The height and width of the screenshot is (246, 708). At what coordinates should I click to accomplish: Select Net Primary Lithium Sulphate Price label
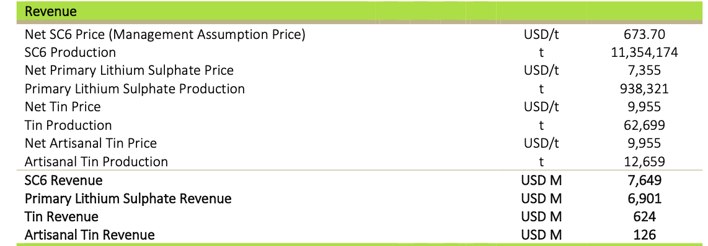(129, 70)
